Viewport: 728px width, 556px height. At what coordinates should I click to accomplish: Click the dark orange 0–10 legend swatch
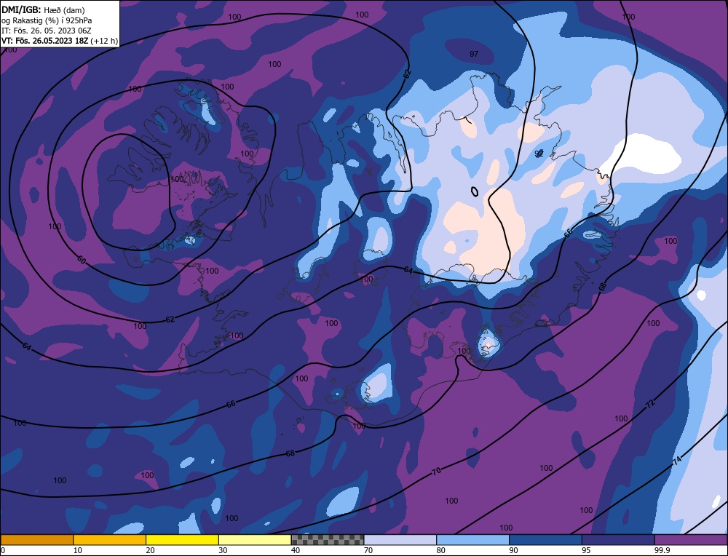(x=36, y=539)
